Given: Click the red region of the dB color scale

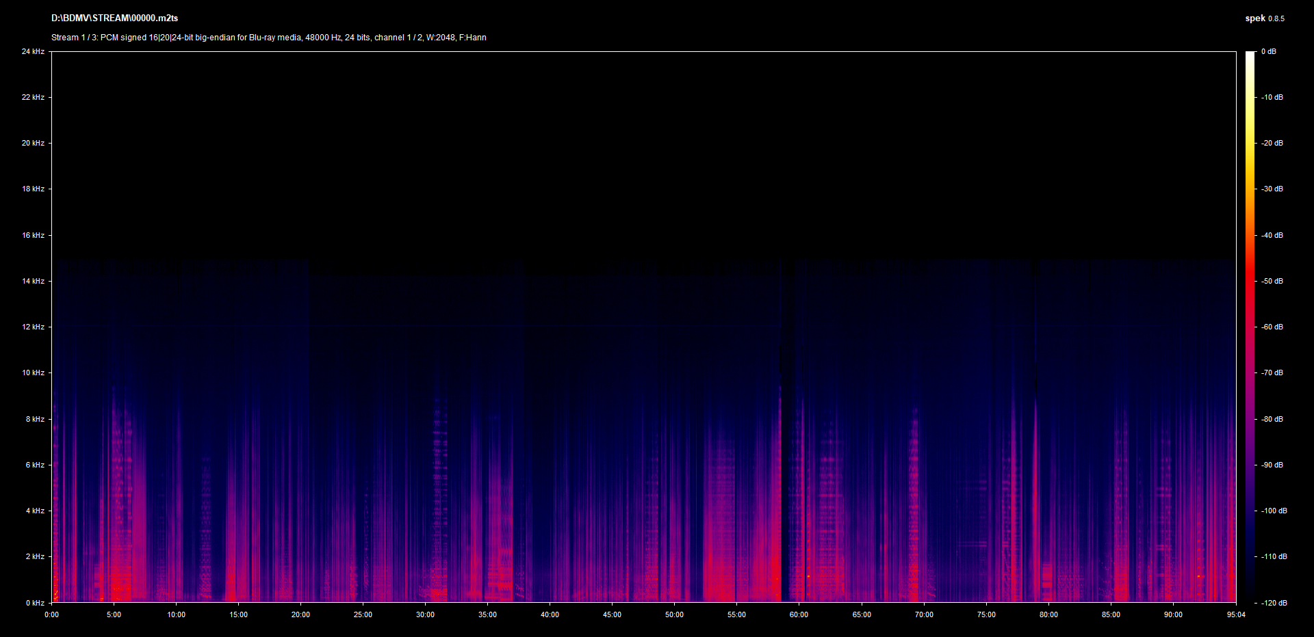Looking at the screenshot, I should 1250,287.
